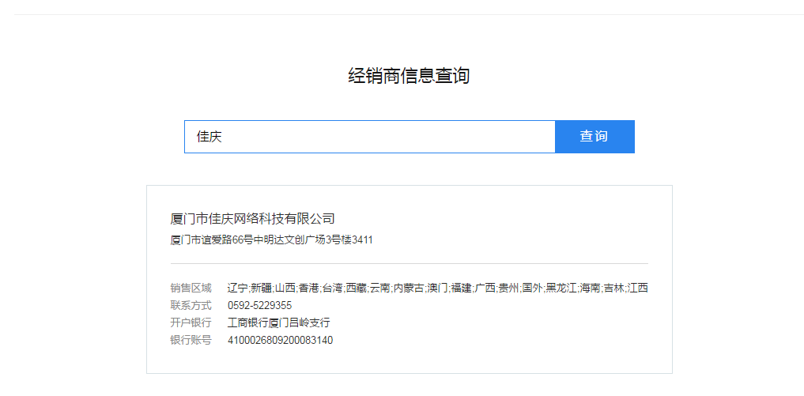Select account number 4100026809200083140

(280, 340)
